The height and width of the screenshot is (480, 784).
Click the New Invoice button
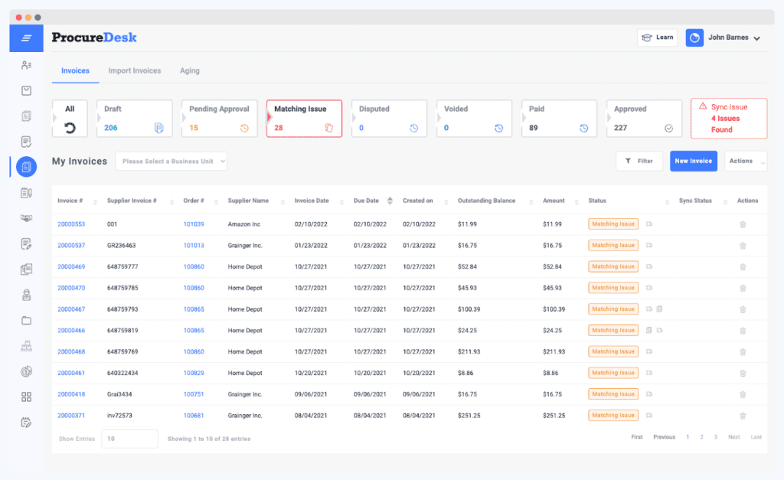(x=693, y=161)
